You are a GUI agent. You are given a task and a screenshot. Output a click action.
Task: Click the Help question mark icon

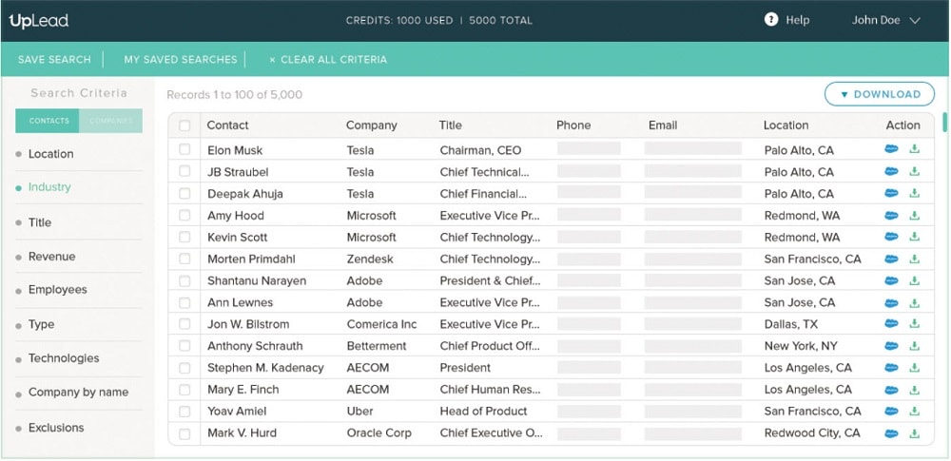[771, 20]
